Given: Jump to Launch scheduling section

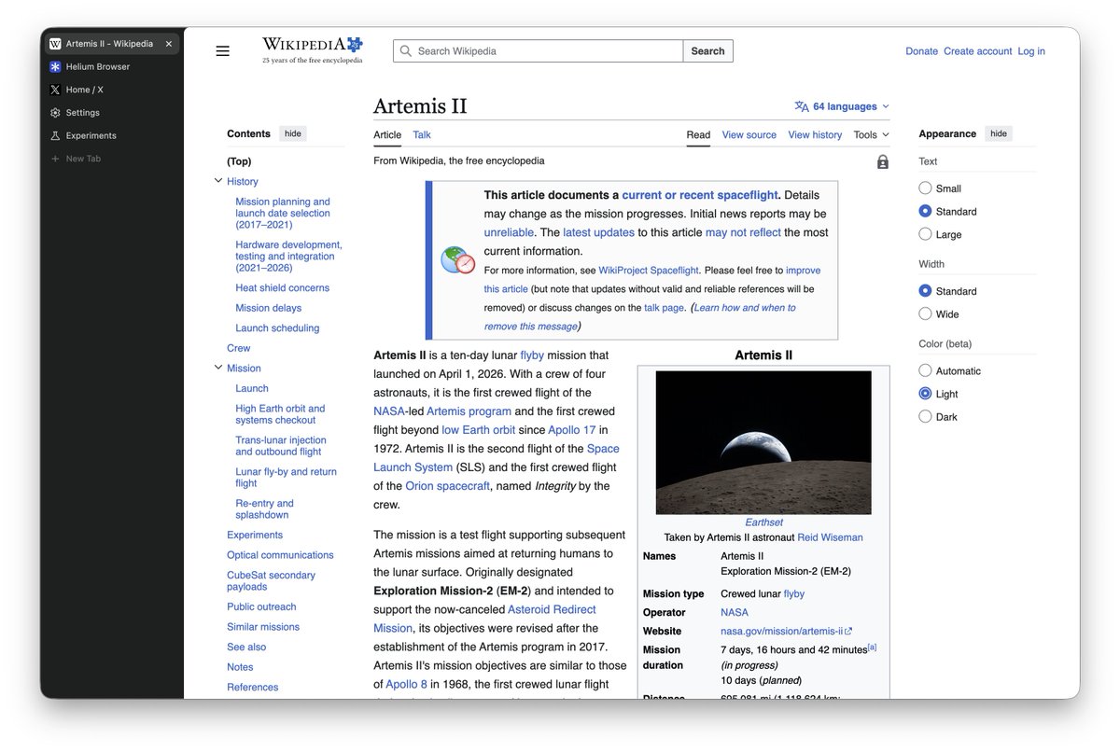Looking at the screenshot, I should 277,328.
